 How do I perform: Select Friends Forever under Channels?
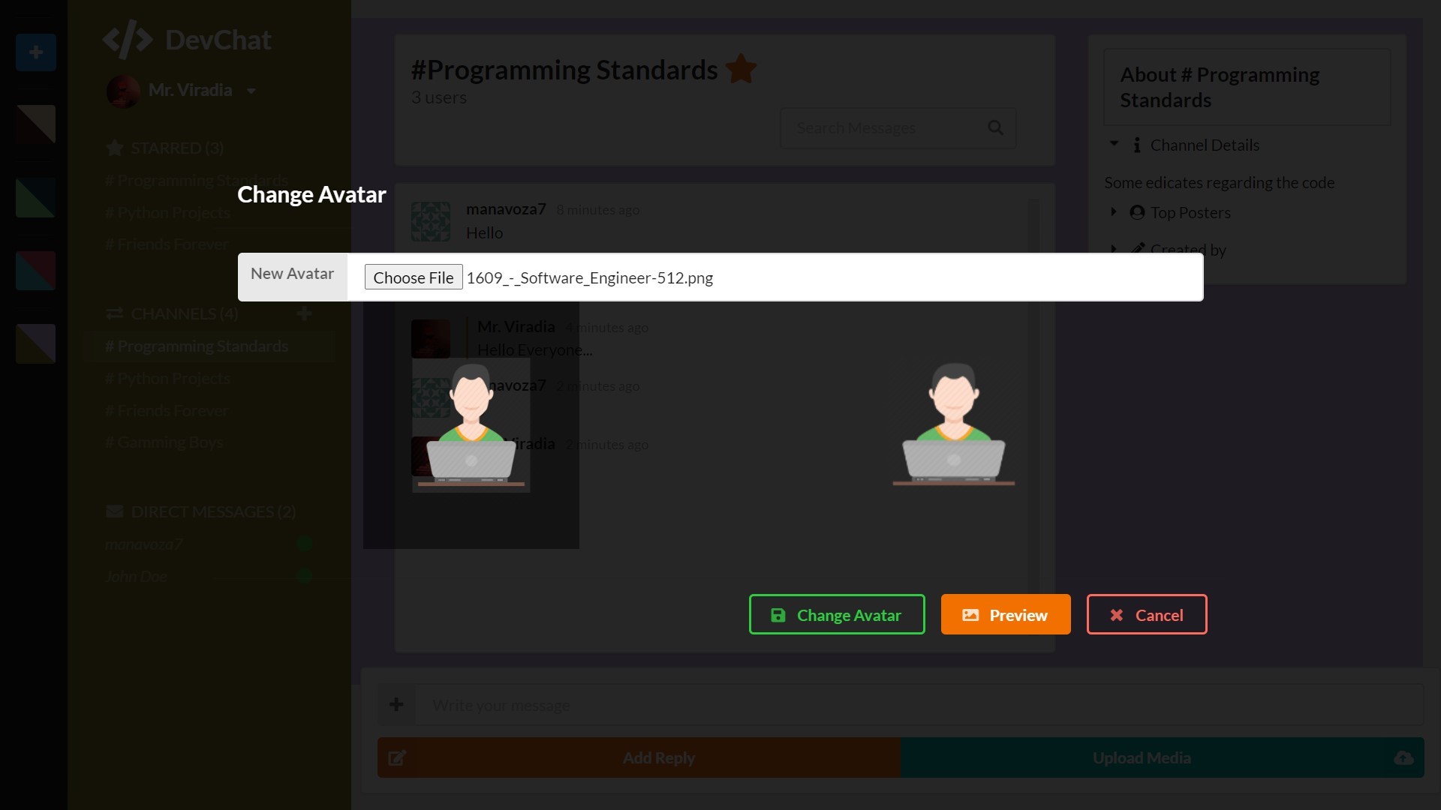point(167,411)
